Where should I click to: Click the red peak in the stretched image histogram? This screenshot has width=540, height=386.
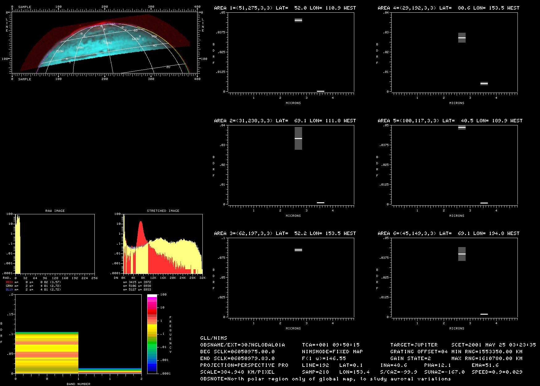click(141, 232)
